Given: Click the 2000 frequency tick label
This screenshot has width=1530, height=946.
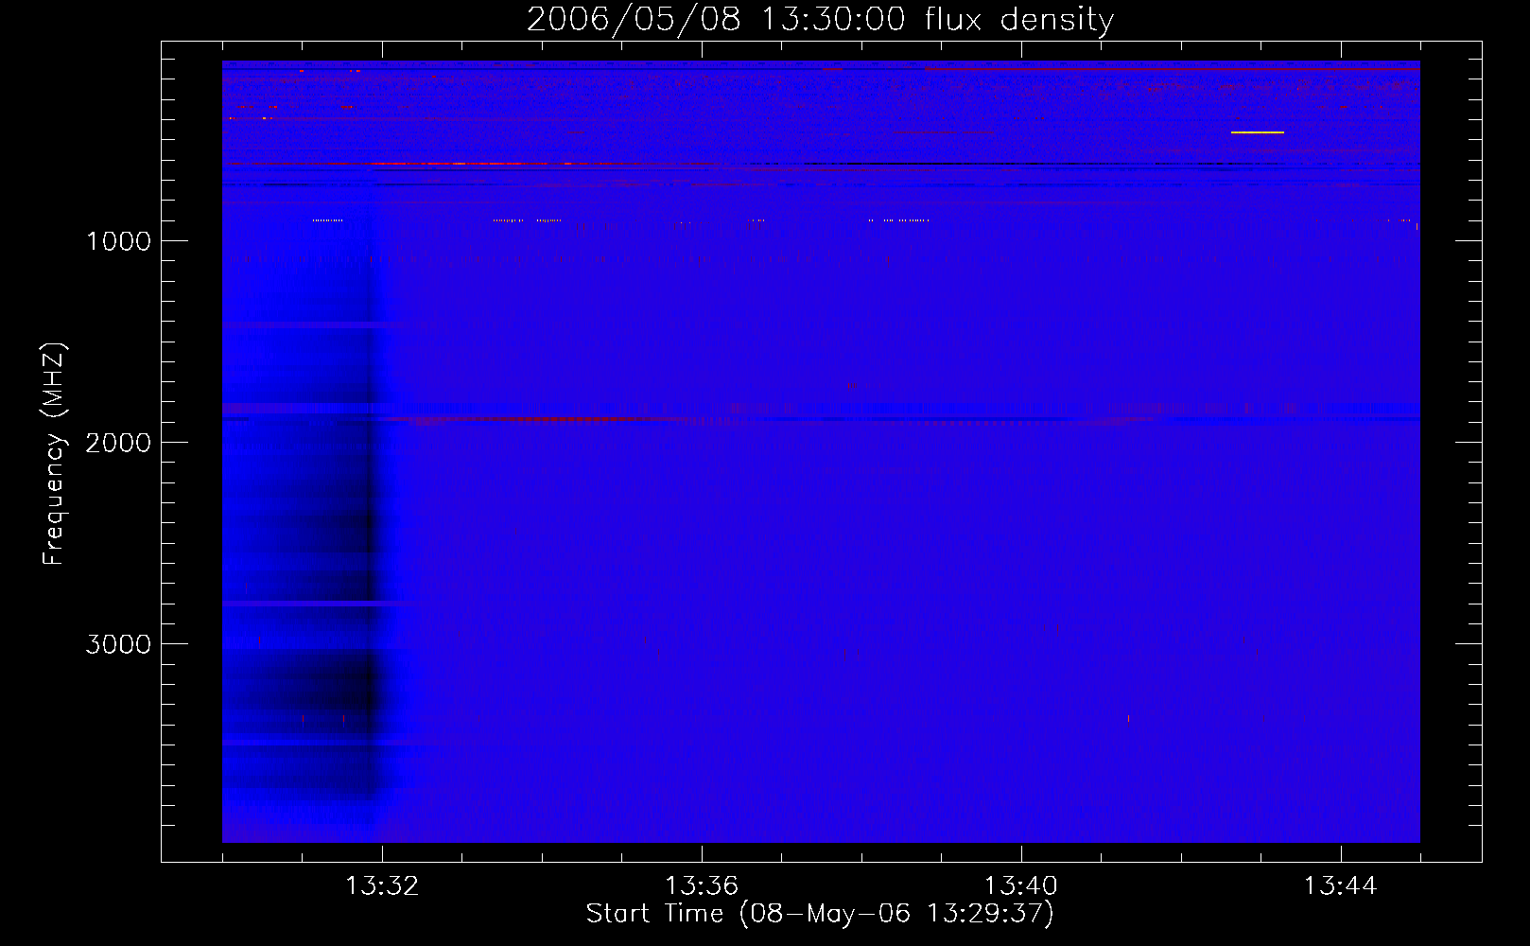Looking at the screenshot, I should (x=118, y=443).
